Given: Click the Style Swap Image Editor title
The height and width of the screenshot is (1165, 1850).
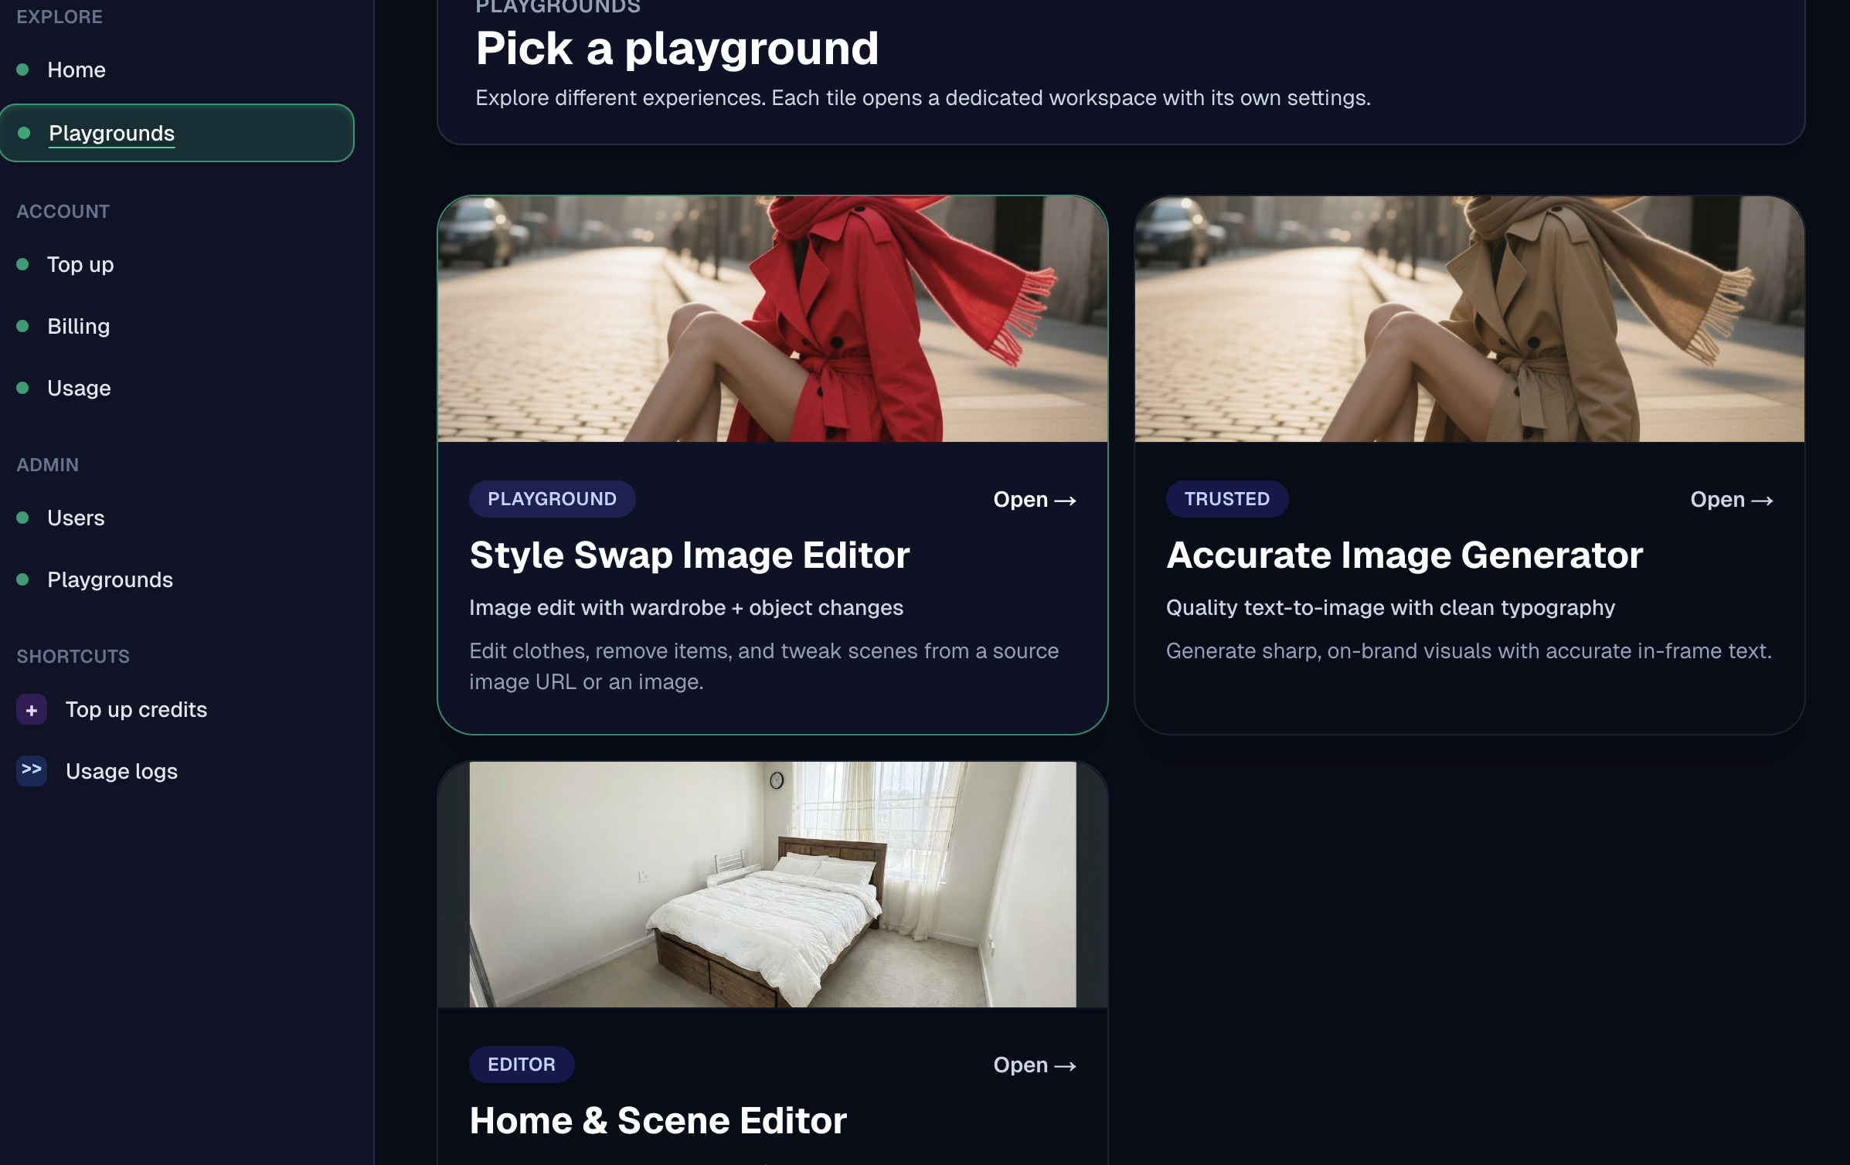Looking at the screenshot, I should pyautogui.click(x=689, y=555).
